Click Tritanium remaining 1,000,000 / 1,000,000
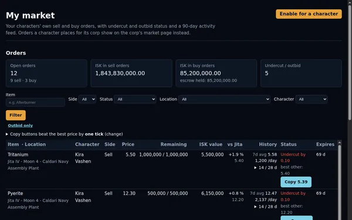 164,154
